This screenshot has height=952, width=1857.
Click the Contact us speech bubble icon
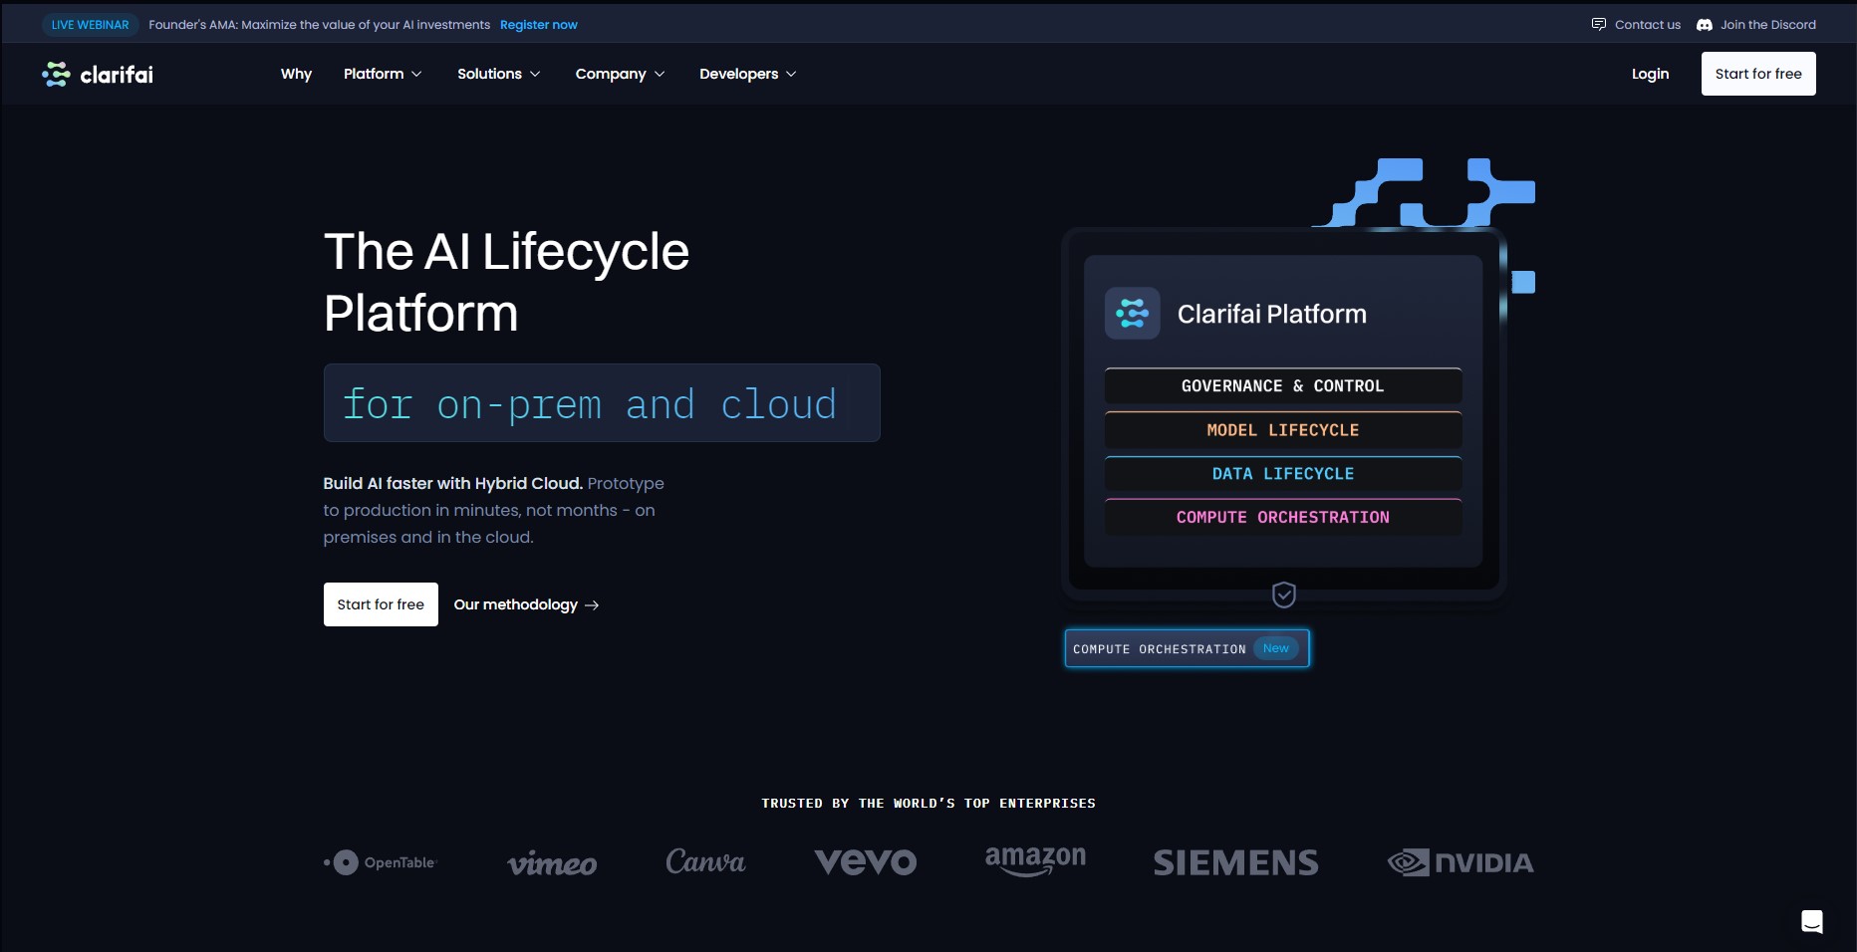click(x=1599, y=25)
